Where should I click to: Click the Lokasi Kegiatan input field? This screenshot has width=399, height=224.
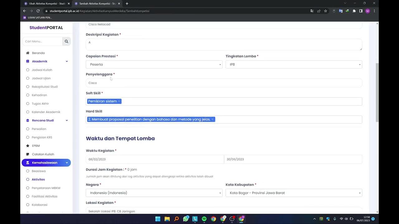pyautogui.click(x=224, y=211)
